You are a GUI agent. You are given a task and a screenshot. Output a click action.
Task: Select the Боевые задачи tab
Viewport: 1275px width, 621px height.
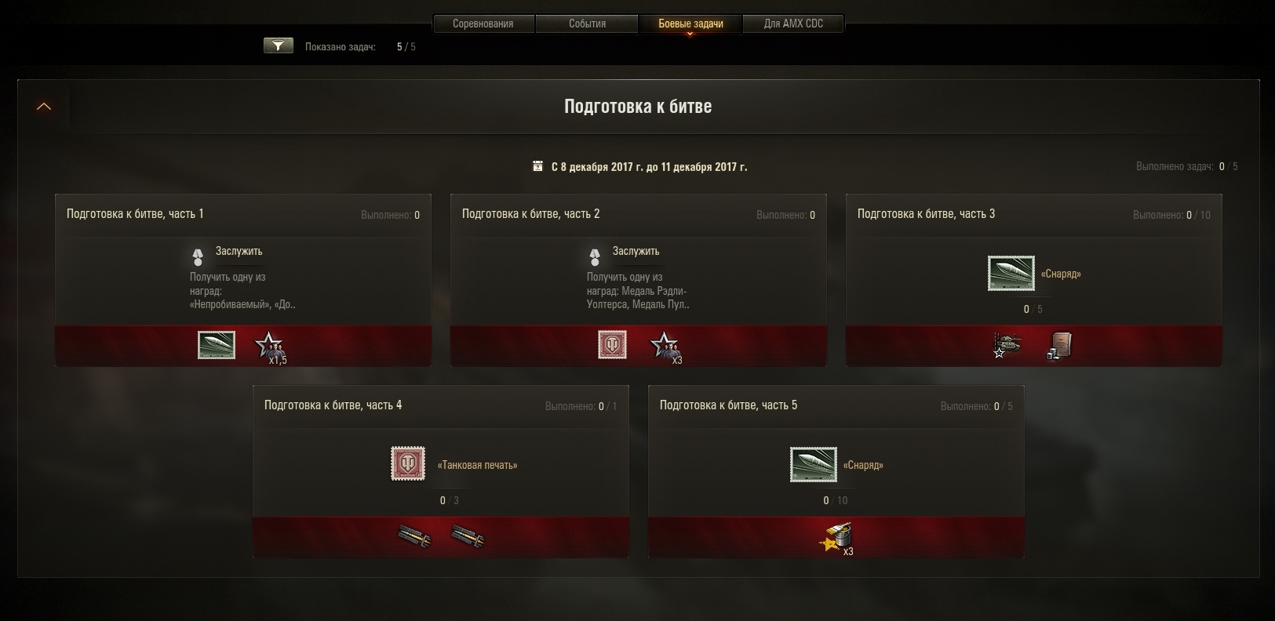(690, 24)
